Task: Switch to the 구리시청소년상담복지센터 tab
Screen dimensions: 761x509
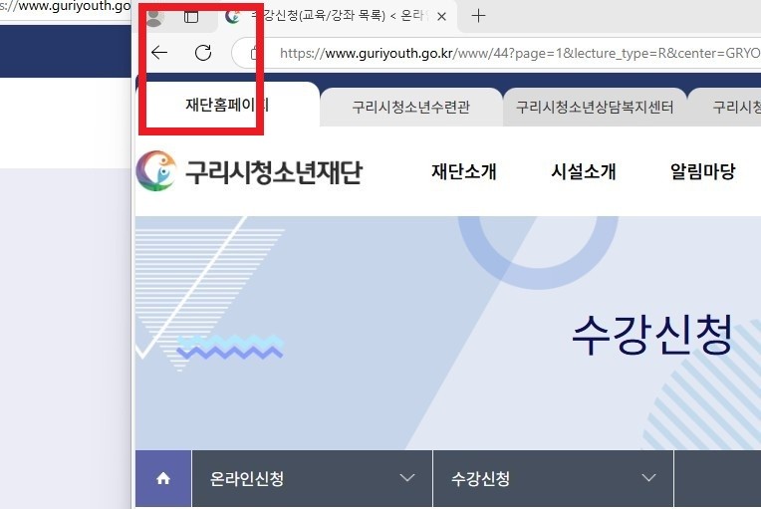Action: coord(595,107)
